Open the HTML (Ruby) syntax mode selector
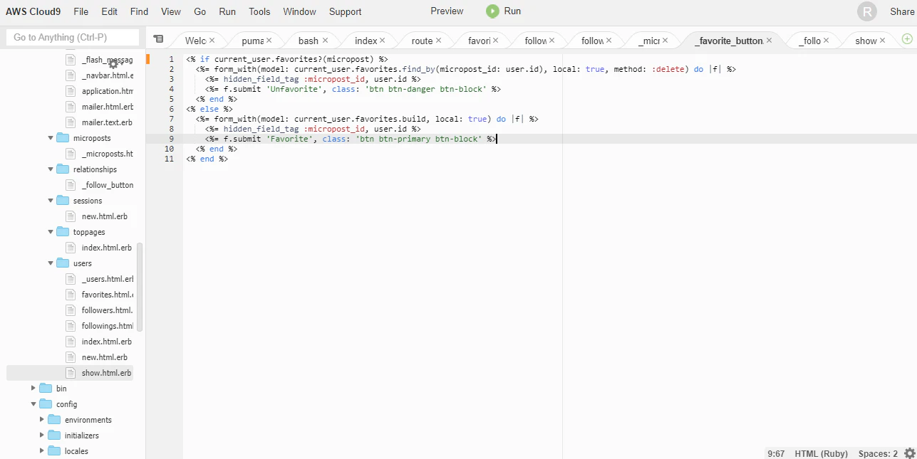This screenshot has height=459, width=917. [820, 453]
